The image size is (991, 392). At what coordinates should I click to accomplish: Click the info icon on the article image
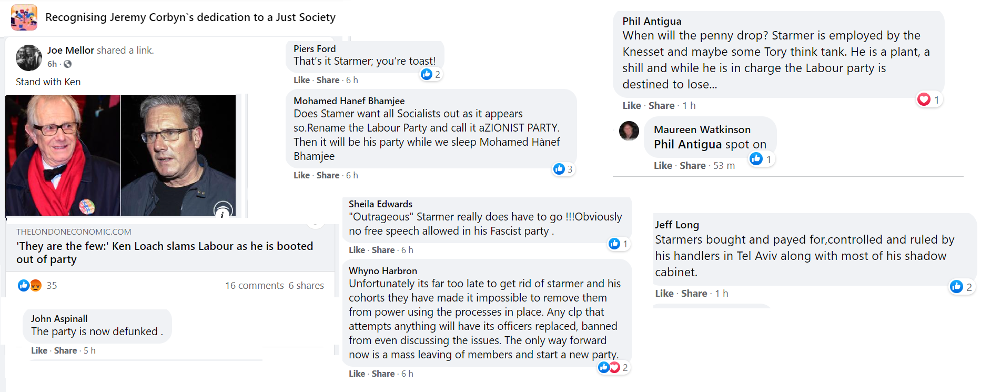point(223,211)
